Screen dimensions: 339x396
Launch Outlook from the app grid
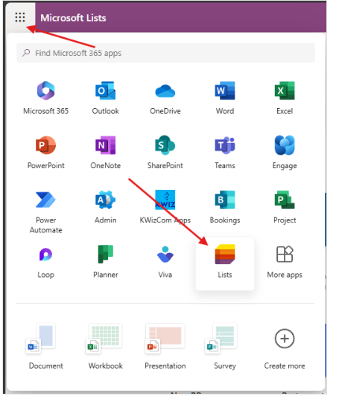coord(105,98)
